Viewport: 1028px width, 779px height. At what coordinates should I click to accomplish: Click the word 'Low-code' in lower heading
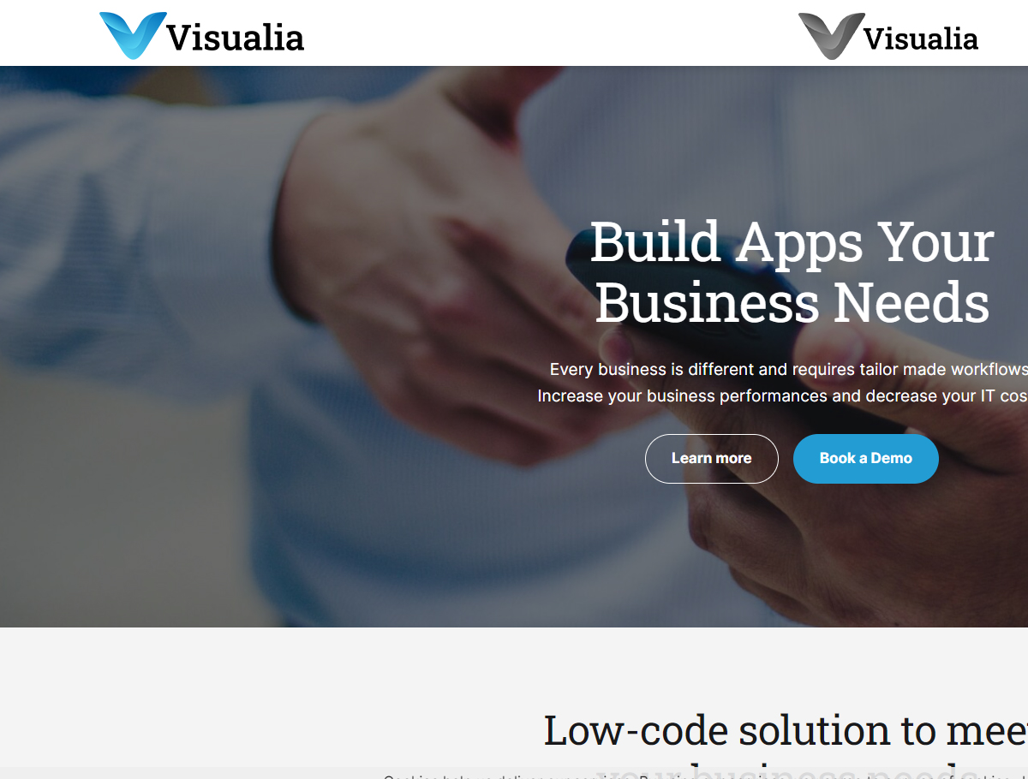(x=637, y=730)
